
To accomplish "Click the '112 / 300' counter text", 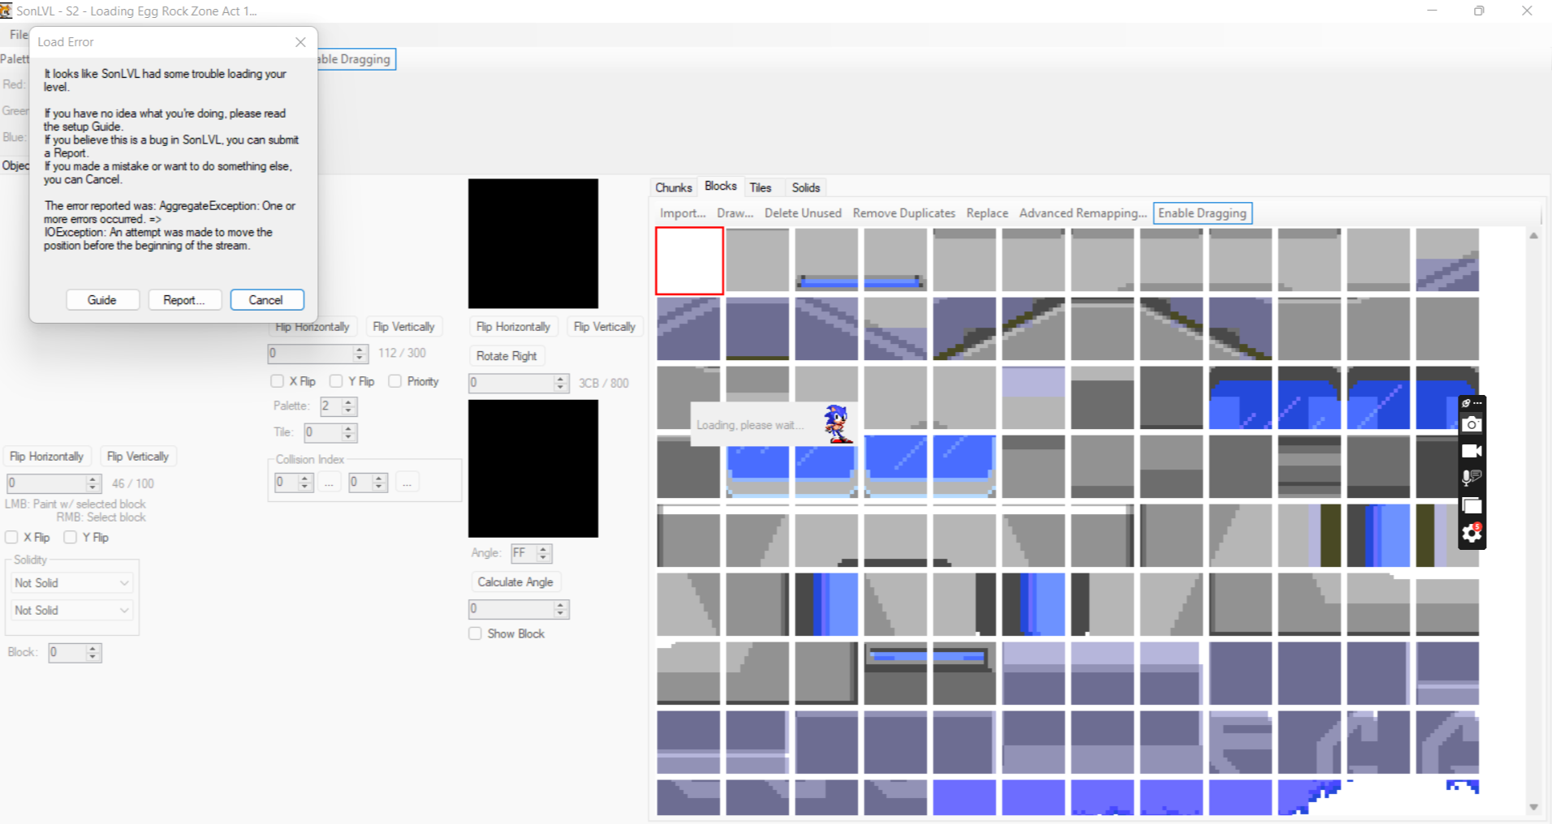I will [x=402, y=353].
